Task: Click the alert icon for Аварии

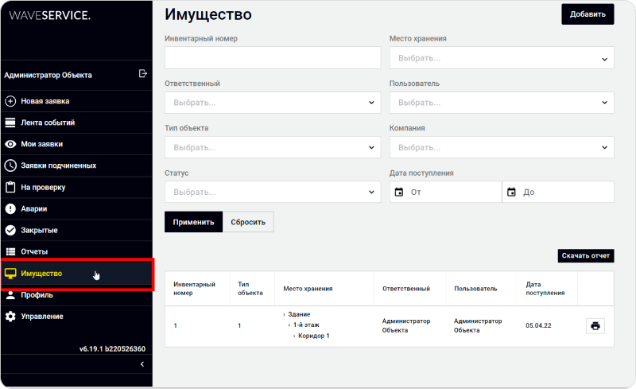Action: [x=10, y=208]
